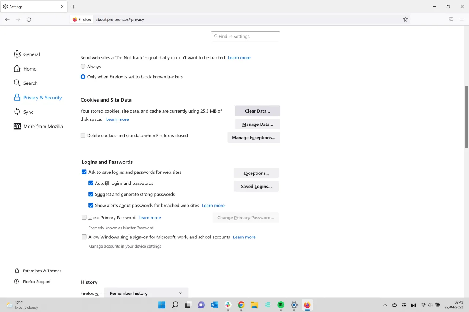Screen dimensions: 469x312
Task: Open the logins Exceptions button
Action: (x=256, y=173)
